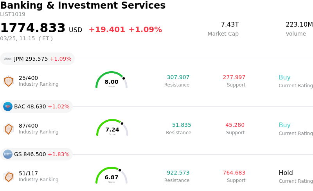The height and width of the screenshot is (191, 313).
Task: Click the BAC 7.24 score gauge
Action: [112, 128]
